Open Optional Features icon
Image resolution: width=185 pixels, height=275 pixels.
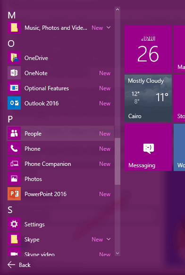point(14,88)
